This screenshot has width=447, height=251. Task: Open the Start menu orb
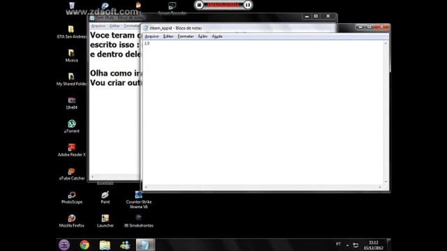(64, 245)
